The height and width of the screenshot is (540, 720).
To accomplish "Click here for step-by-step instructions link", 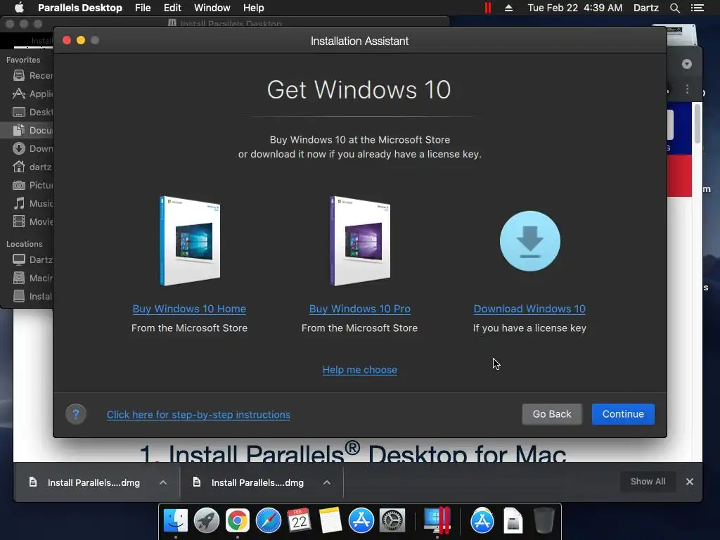I will pos(198,415).
